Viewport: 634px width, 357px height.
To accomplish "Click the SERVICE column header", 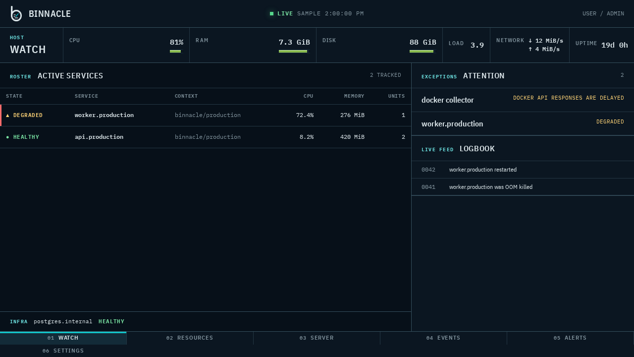I will pos(87,96).
